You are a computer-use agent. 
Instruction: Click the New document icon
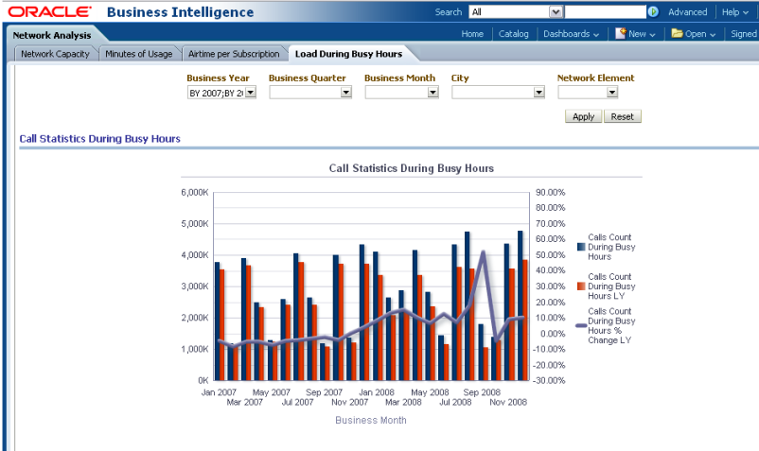pos(621,33)
